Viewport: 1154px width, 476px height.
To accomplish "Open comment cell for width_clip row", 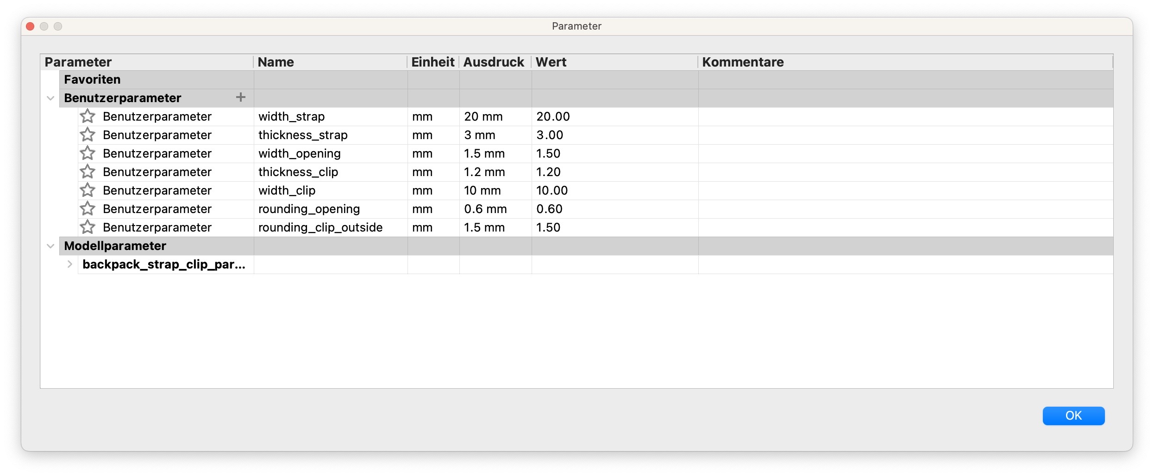I will pos(906,190).
